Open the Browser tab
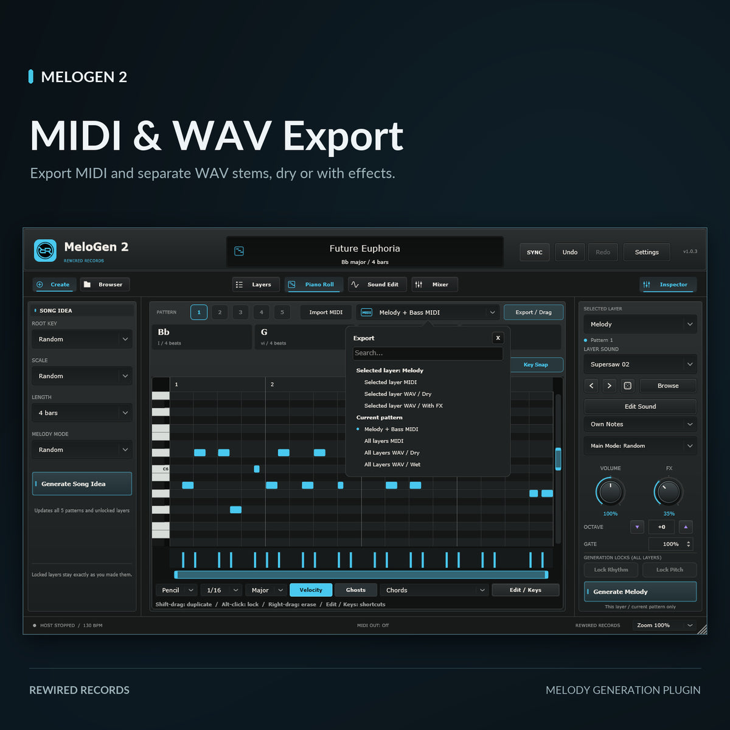This screenshot has height=730, width=730. coord(105,284)
